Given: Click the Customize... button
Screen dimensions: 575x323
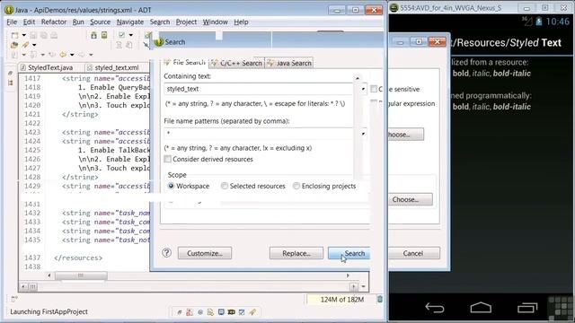Looking at the screenshot, I should click(x=205, y=253).
